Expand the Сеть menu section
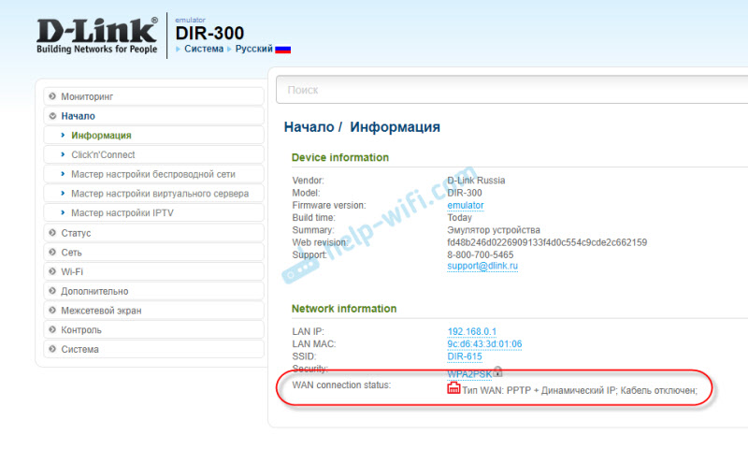The height and width of the screenshot is (450, 748). click(153, 253)
